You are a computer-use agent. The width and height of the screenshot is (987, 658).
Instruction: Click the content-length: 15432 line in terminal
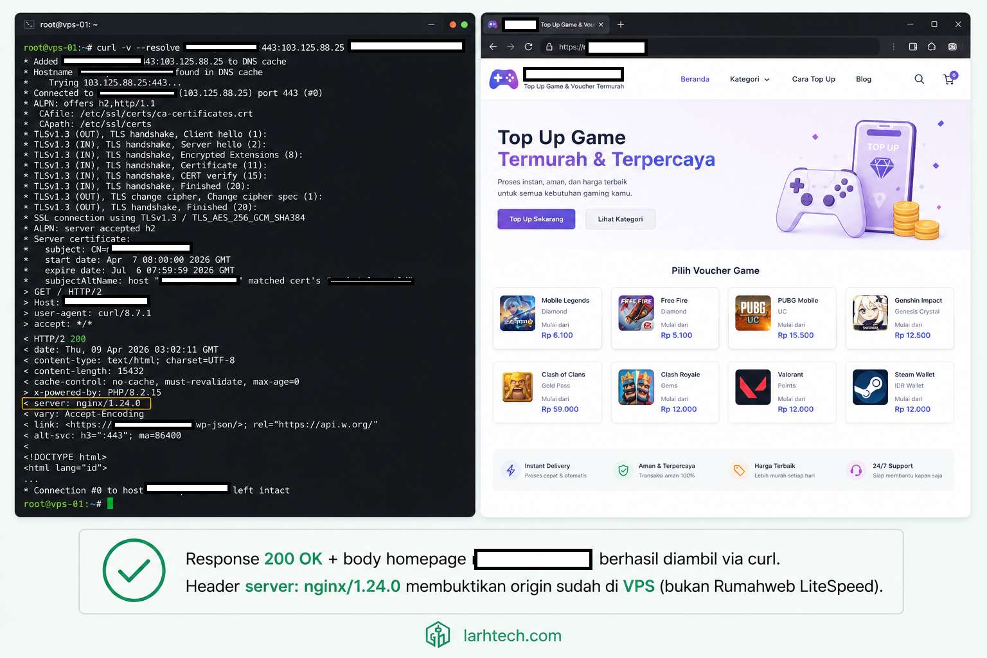point(84,371)
